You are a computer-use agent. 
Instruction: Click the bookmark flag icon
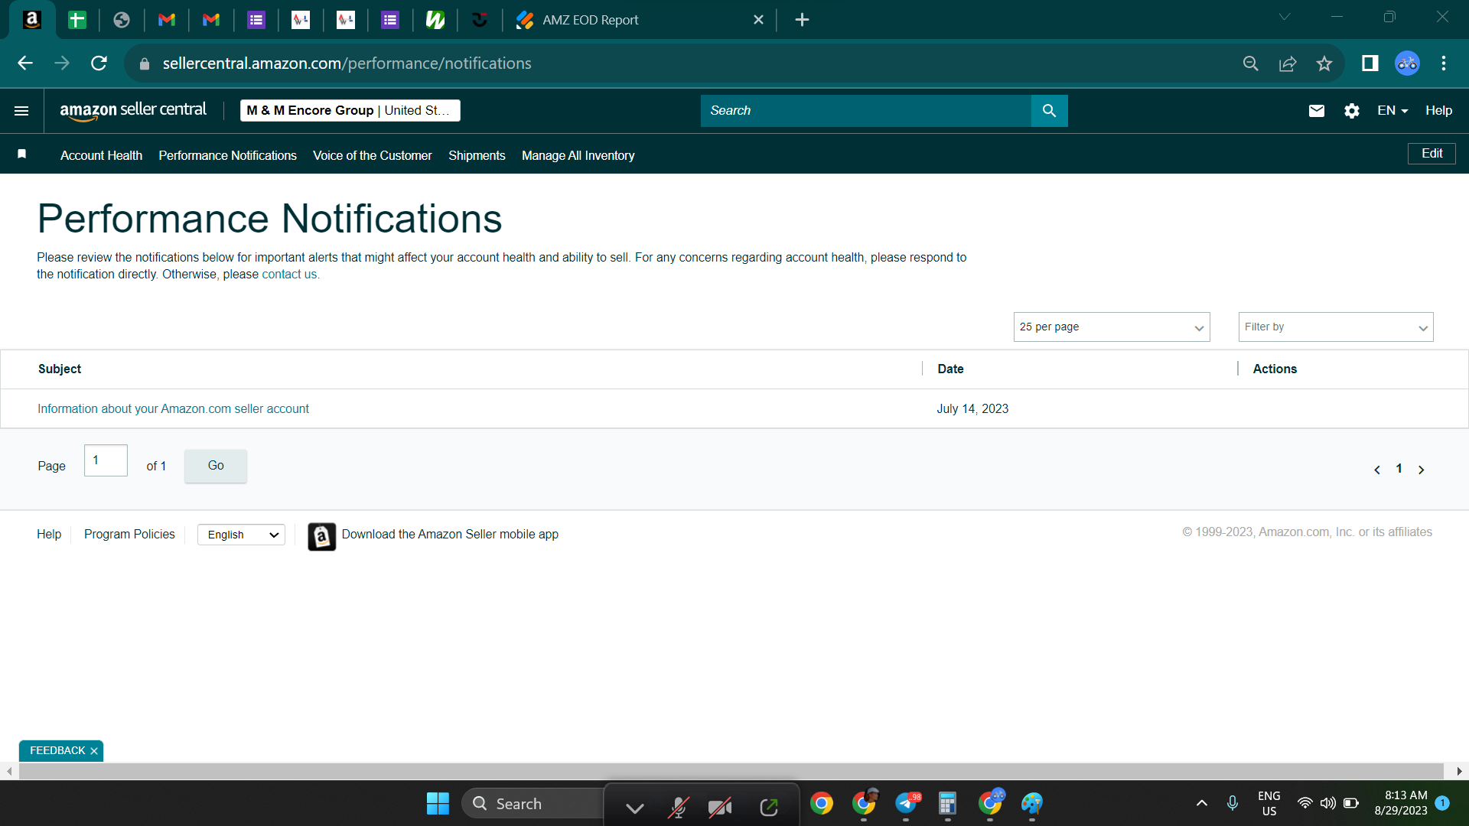tap(22, 154)
